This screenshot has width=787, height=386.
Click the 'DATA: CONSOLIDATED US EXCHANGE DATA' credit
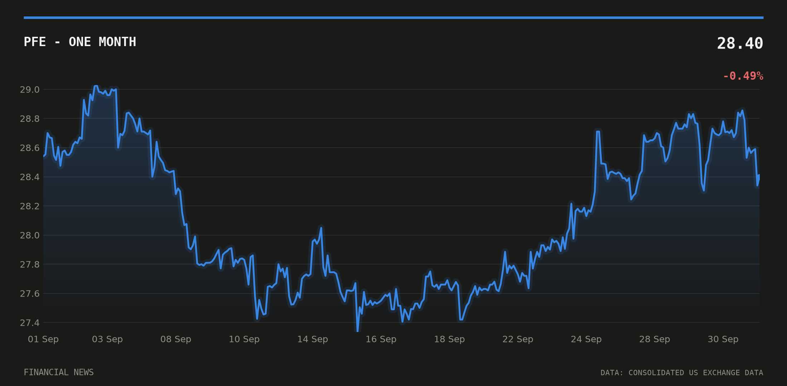(x=682, y=373)
